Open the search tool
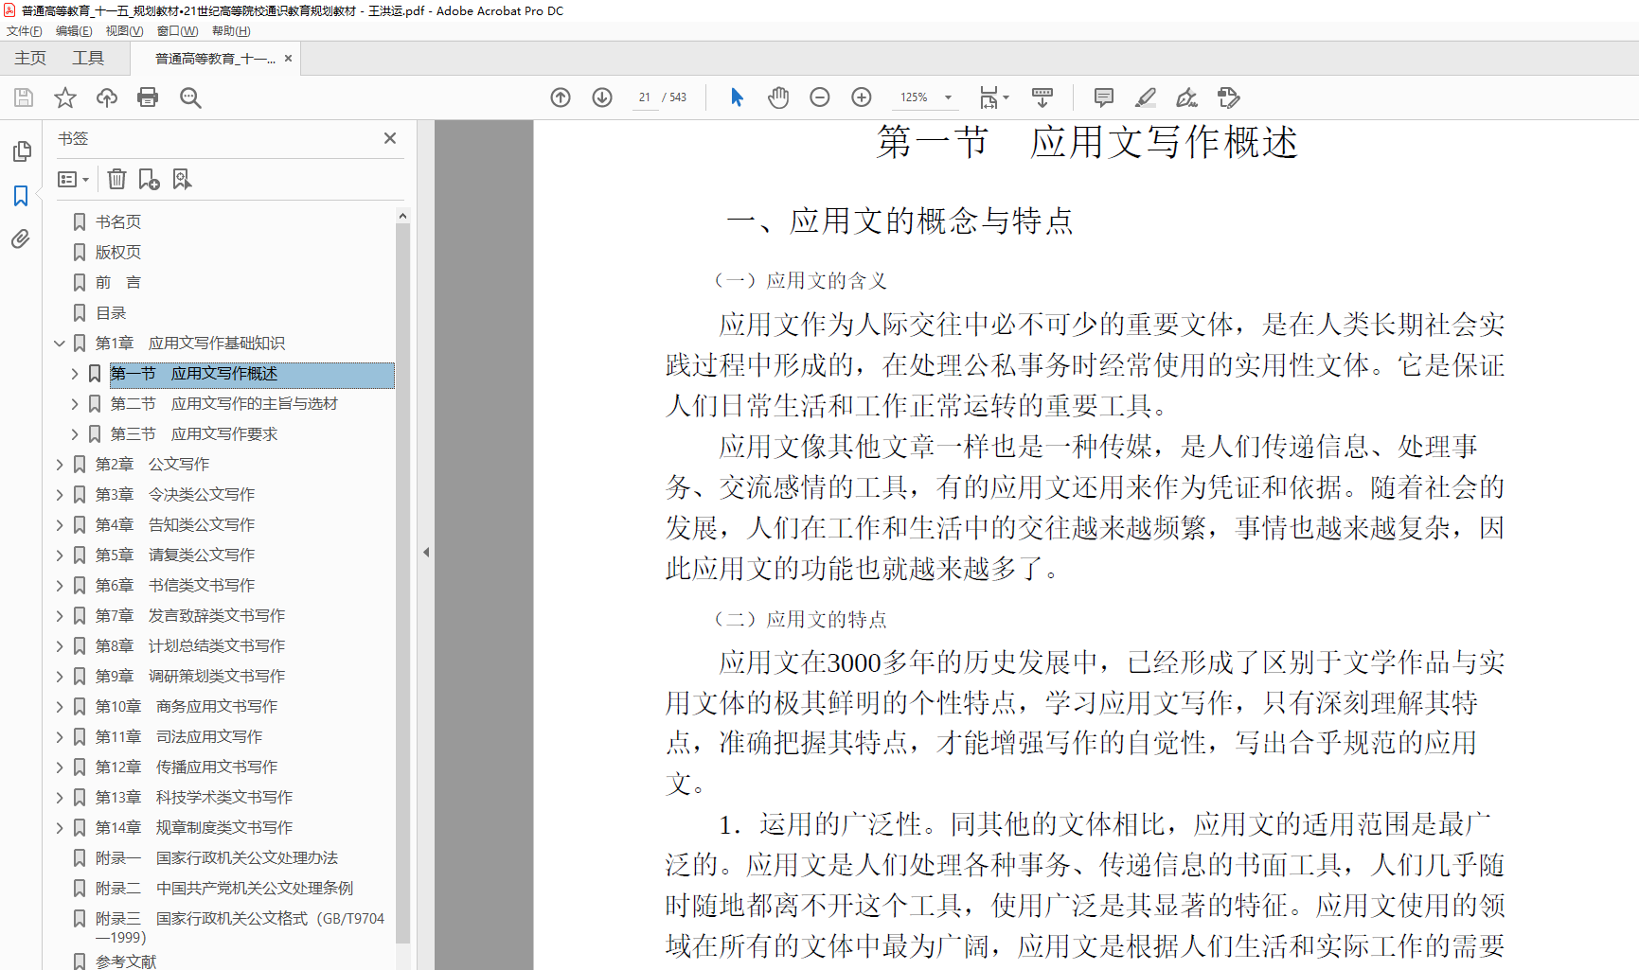1639x970 pixels. (x=190, y=97)
